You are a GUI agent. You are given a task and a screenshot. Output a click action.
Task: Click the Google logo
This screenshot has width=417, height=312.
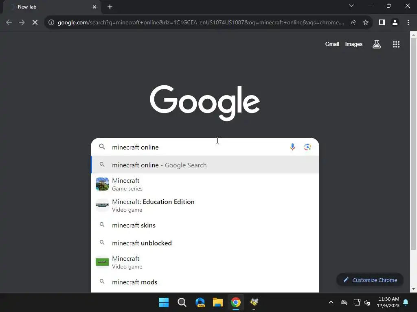click(205, 103)
